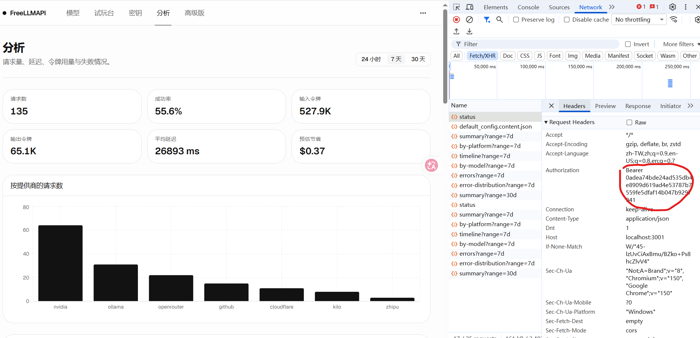Show more DevTools panels chevron

612,7
